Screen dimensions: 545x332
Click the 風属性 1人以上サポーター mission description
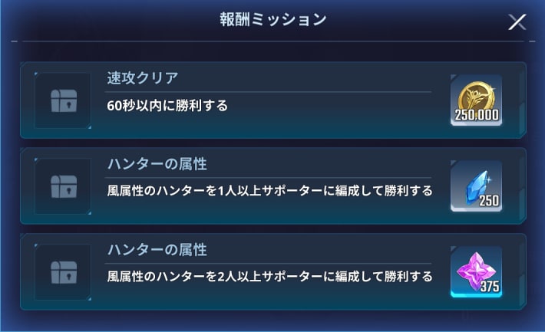tap(269, 190)
